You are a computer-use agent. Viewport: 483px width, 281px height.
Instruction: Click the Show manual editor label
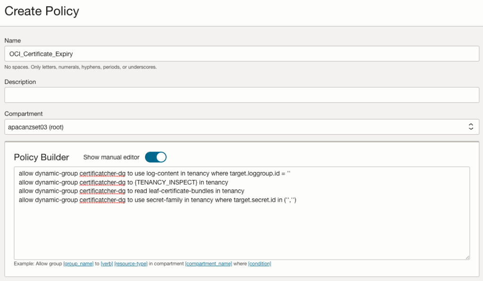[111, 157]
